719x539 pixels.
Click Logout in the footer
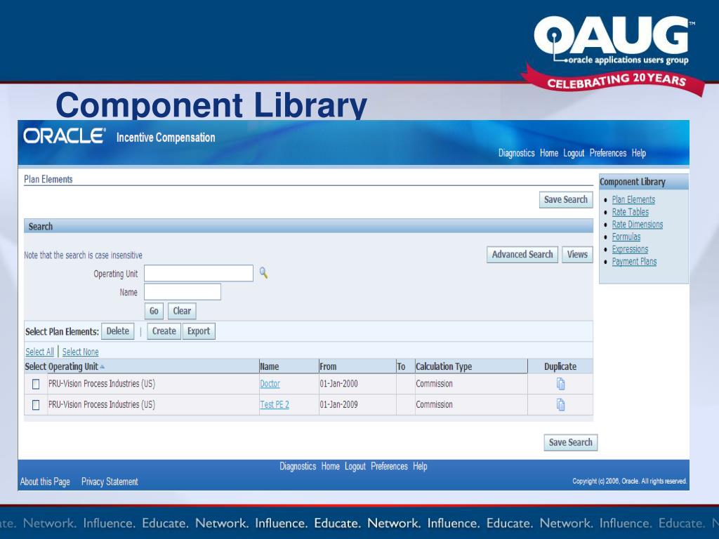(x=355, y=466)
